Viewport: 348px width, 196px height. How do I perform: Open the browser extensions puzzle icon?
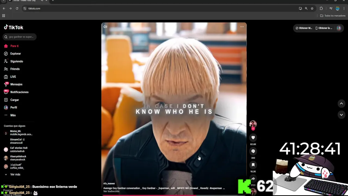[x=321, y=8]
